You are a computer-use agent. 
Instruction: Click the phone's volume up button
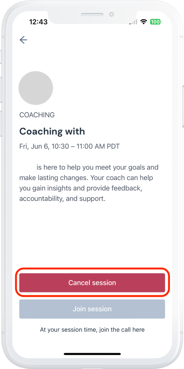pyautogui.click(x=1, y=89)
